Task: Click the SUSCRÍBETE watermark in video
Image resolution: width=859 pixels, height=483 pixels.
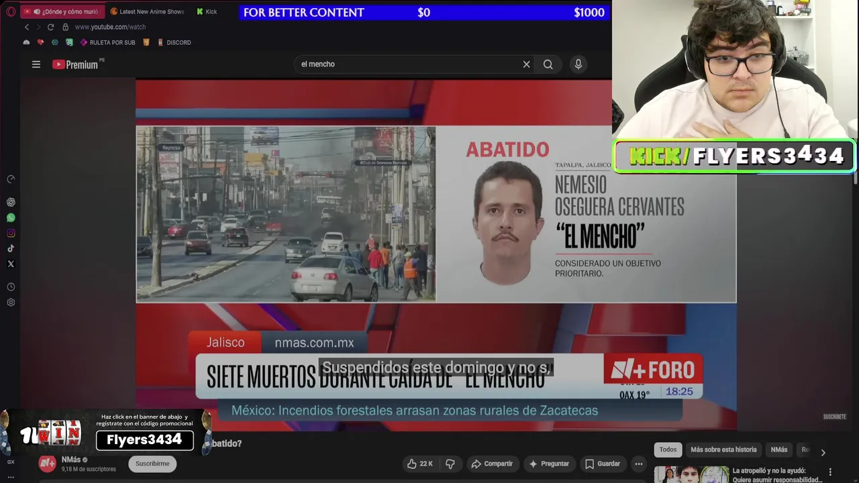Action: [835, 417]
